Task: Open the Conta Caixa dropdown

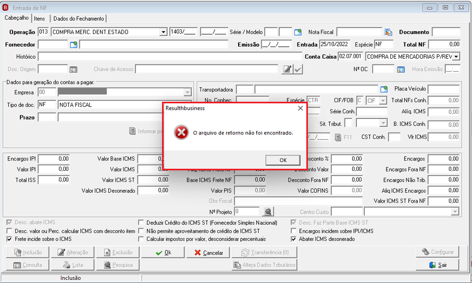Action: coord(456,57)
